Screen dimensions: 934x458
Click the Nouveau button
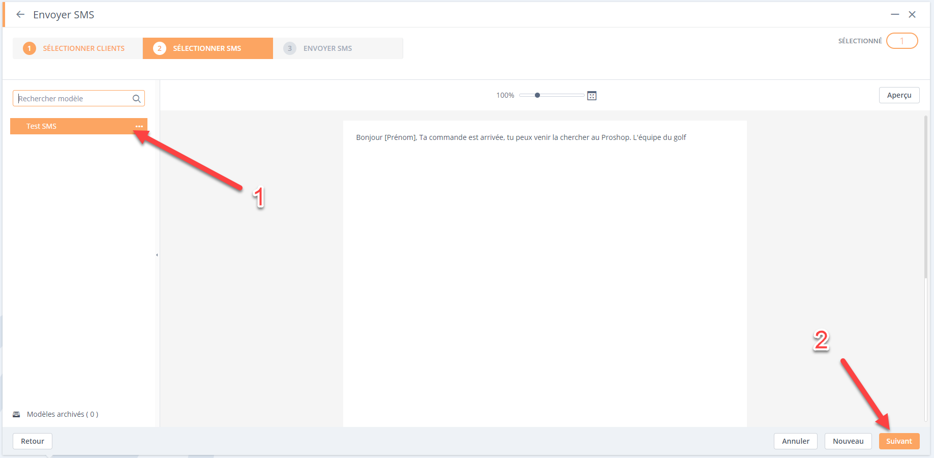tap(848, 441)
